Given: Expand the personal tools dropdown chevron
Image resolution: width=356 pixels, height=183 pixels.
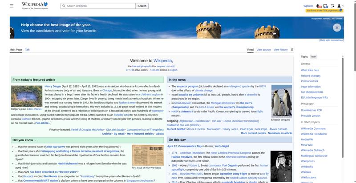Looking at the screenshot, I should pos(343,6).
